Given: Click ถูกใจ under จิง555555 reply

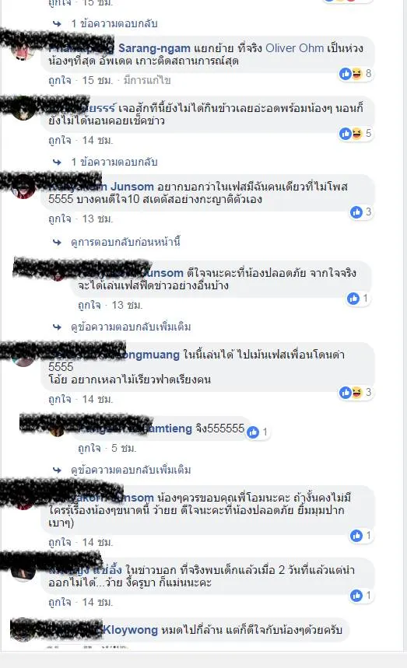Looking at the screenshot, I should 89,448.
